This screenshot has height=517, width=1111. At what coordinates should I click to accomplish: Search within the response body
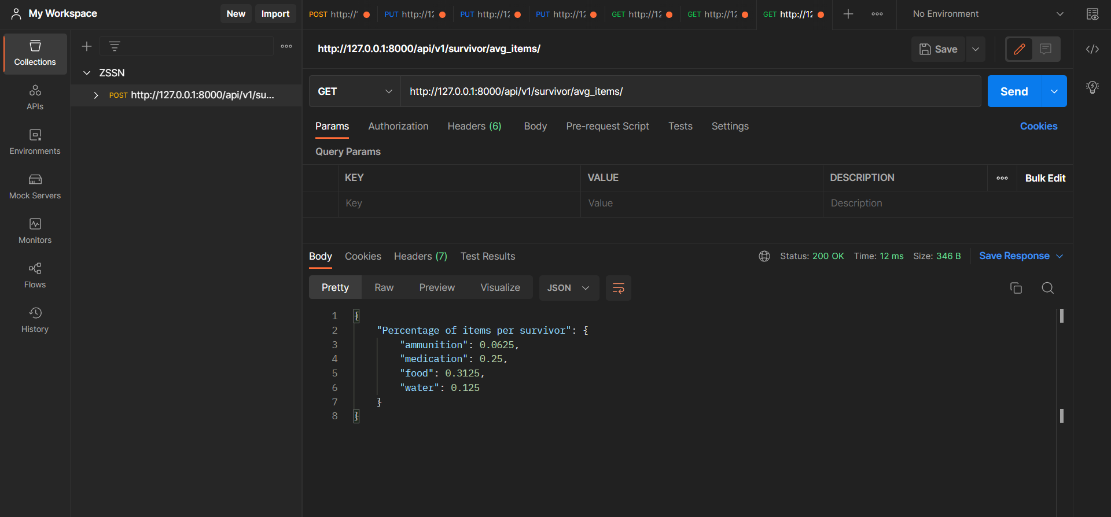[x=1048, y=288]
